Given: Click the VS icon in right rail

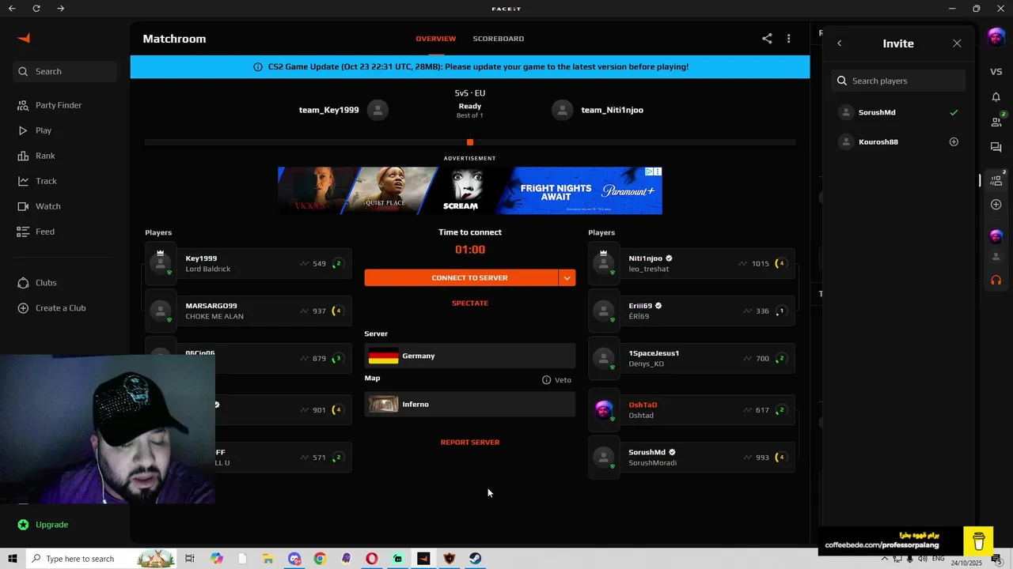Looking at the screenshot, I should coord(996,72).
